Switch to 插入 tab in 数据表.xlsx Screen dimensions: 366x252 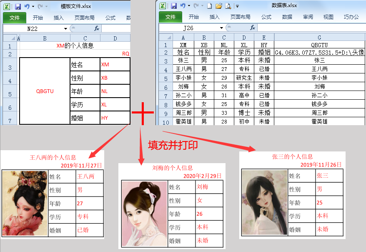coord(214,17)
